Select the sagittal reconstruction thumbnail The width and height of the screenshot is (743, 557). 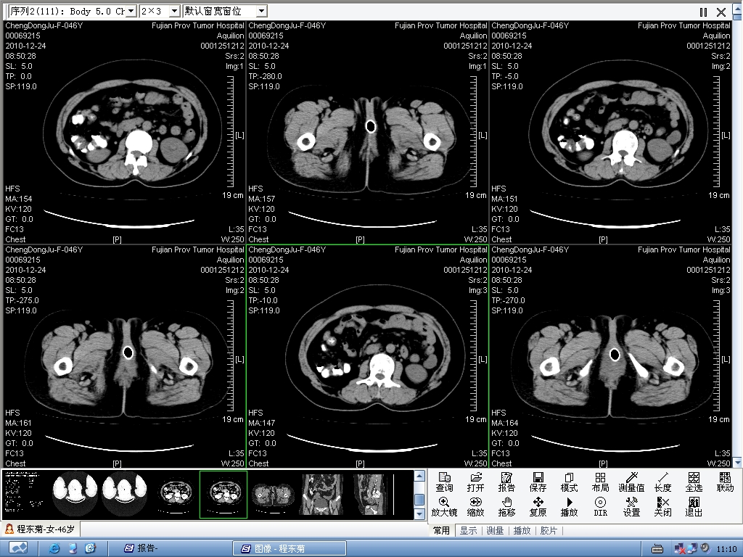372,494
